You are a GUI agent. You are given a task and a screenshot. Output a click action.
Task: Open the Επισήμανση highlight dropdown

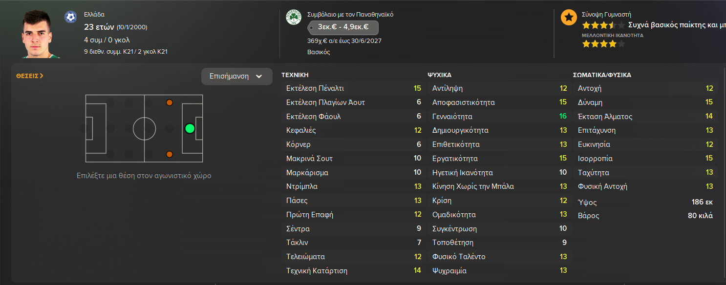(x=236, y=77)
